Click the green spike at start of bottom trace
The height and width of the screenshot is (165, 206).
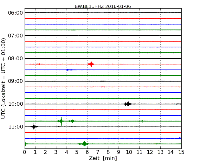click(25, 144)
